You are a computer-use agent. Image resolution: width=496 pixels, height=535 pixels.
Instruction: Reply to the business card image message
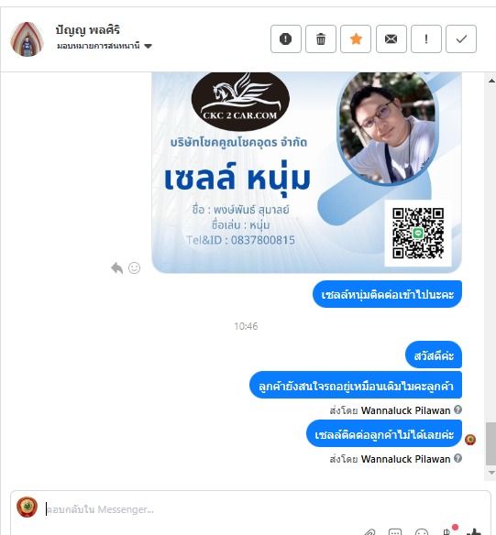pos(117,267)
